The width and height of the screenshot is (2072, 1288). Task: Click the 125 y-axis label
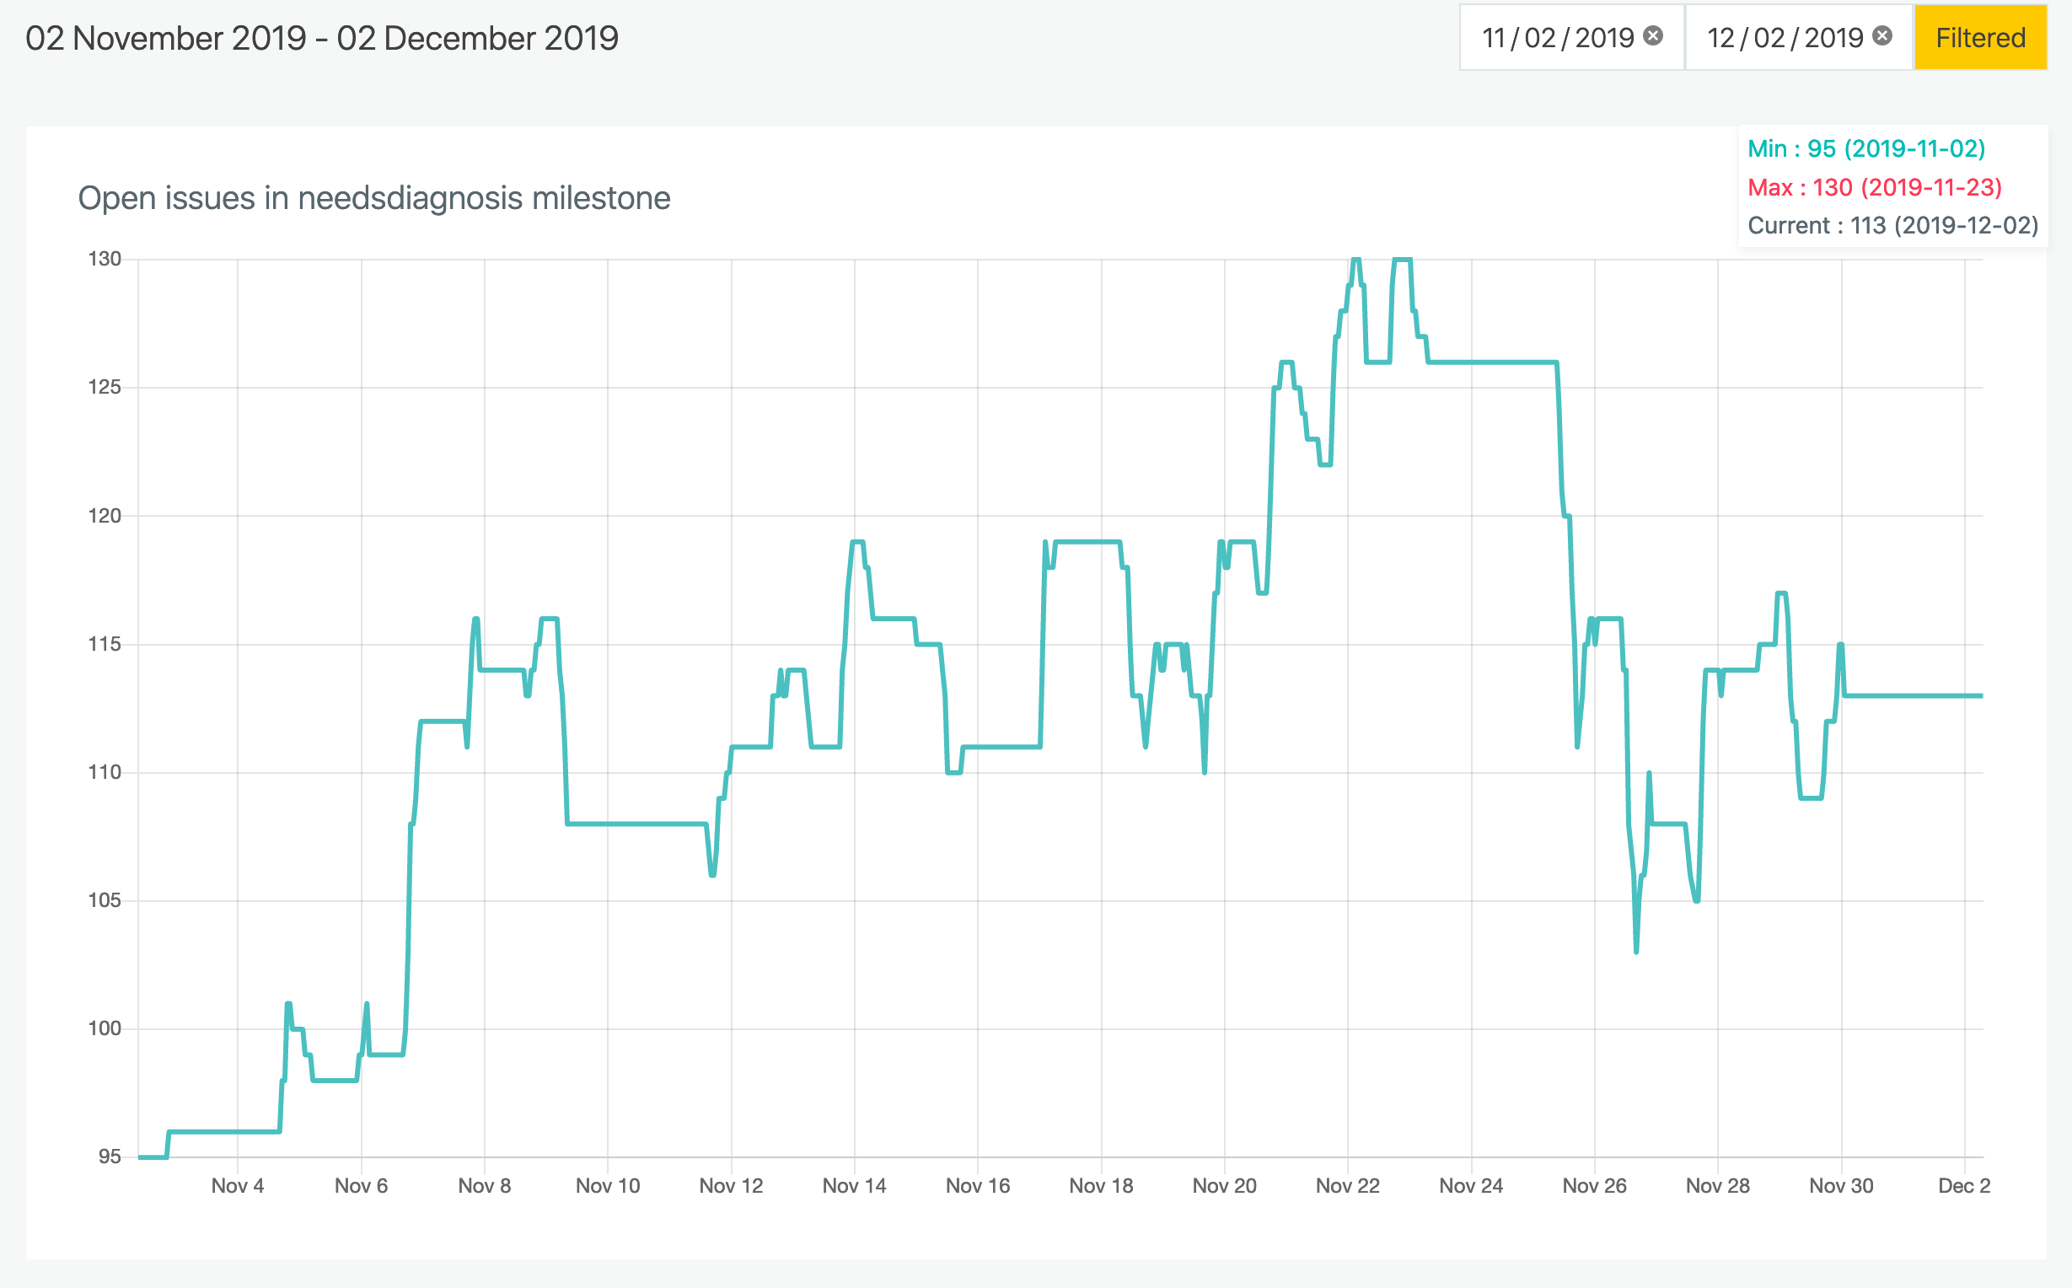tap(105, 388)
